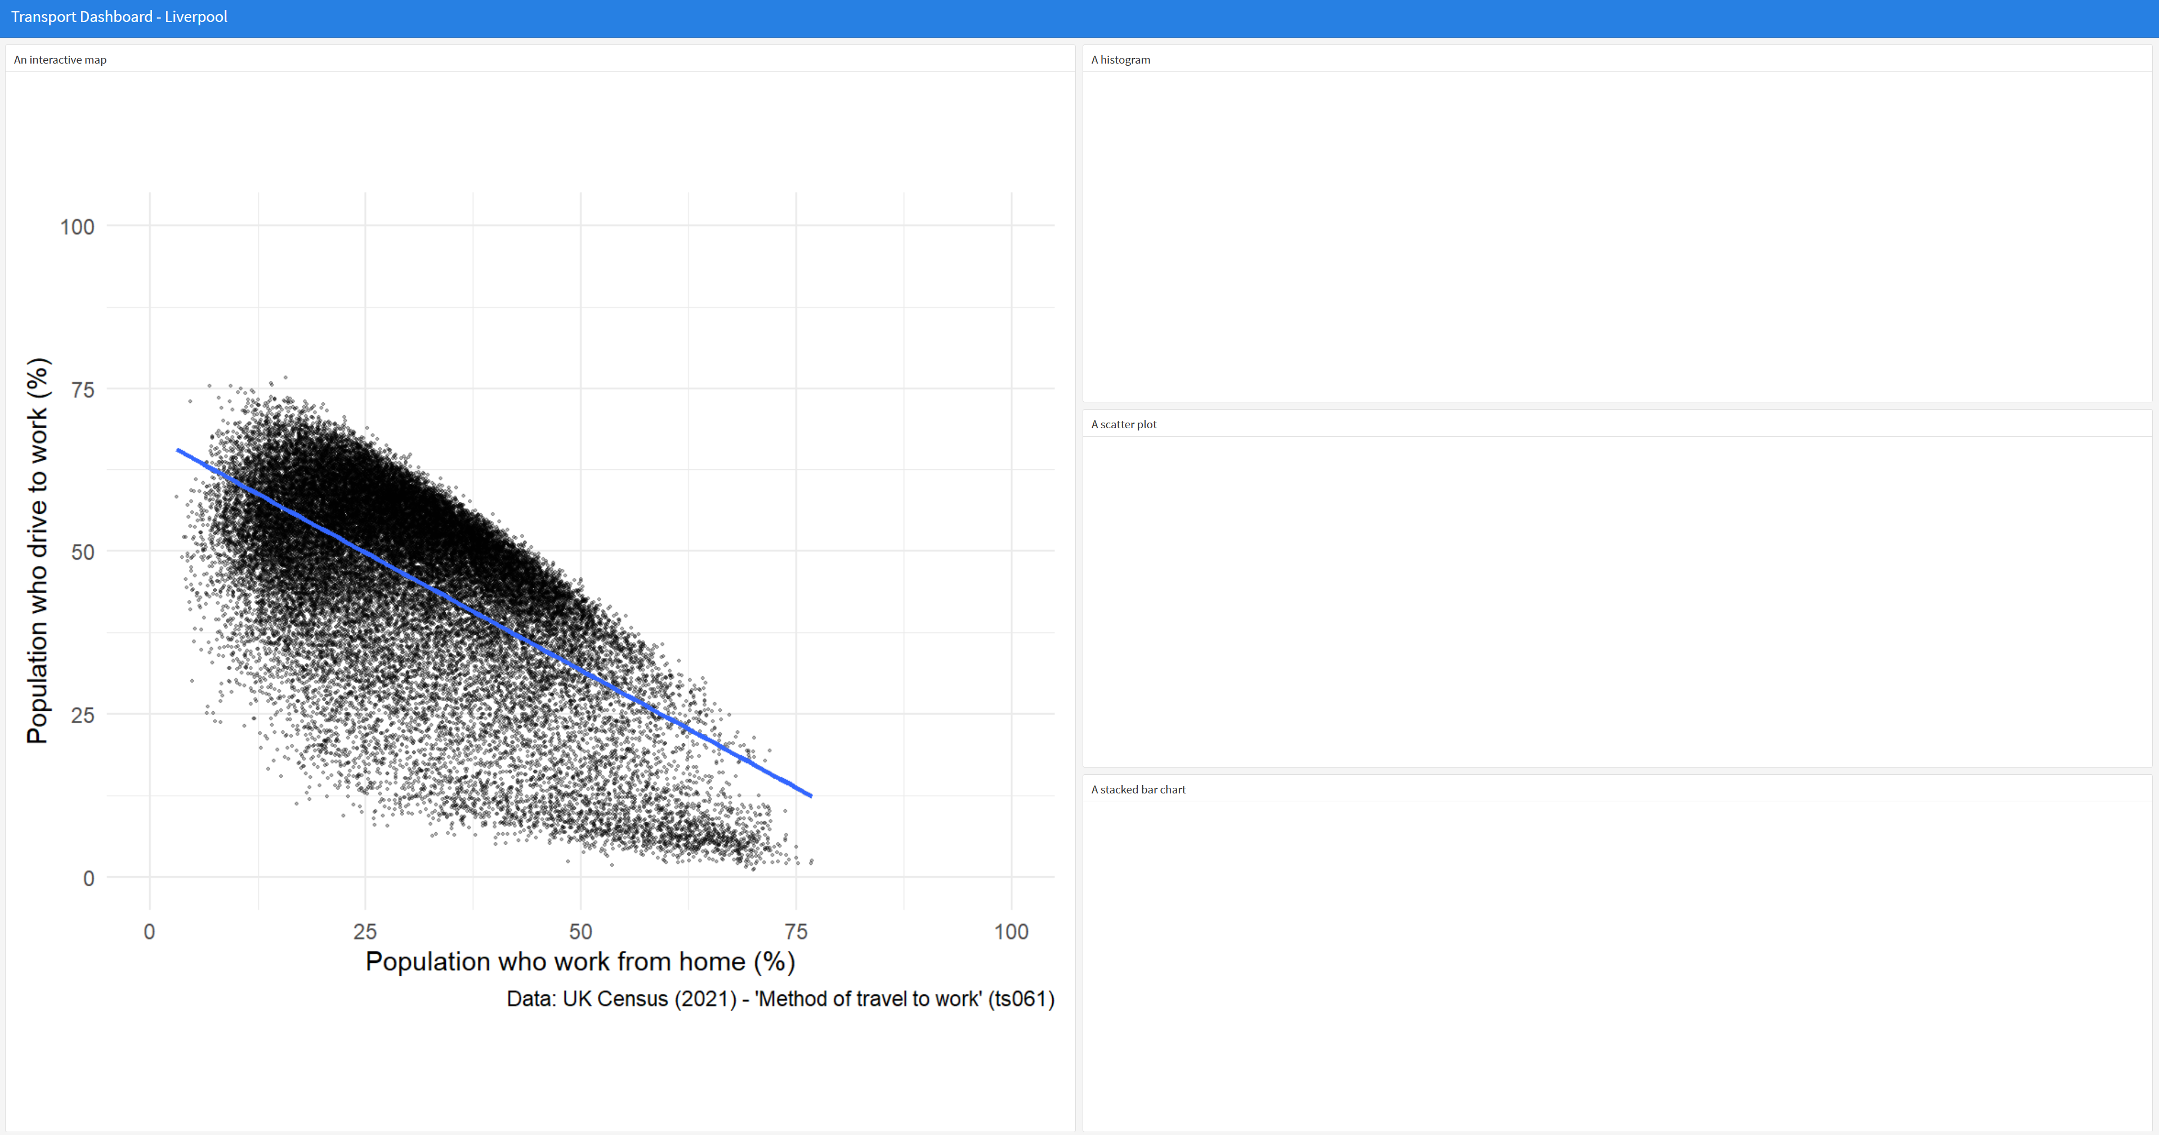Click the Transport Dashboard - Liverpool title

pos(119,17)
